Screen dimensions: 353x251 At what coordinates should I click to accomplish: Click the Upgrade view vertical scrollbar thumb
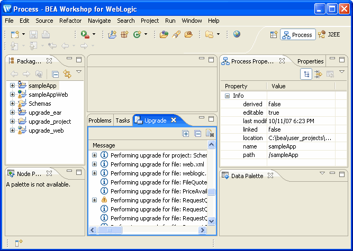tap(211, 192)
